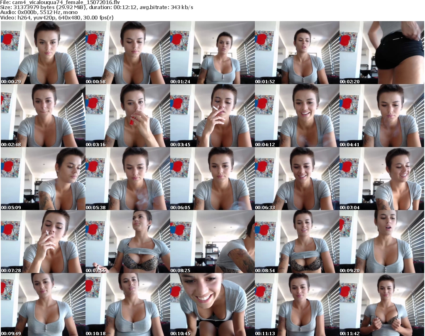Select the thumbnail stamped 00:02:20
Image resolution: width=425 pixels, height=336 pixels.
(x=382, y=53)
